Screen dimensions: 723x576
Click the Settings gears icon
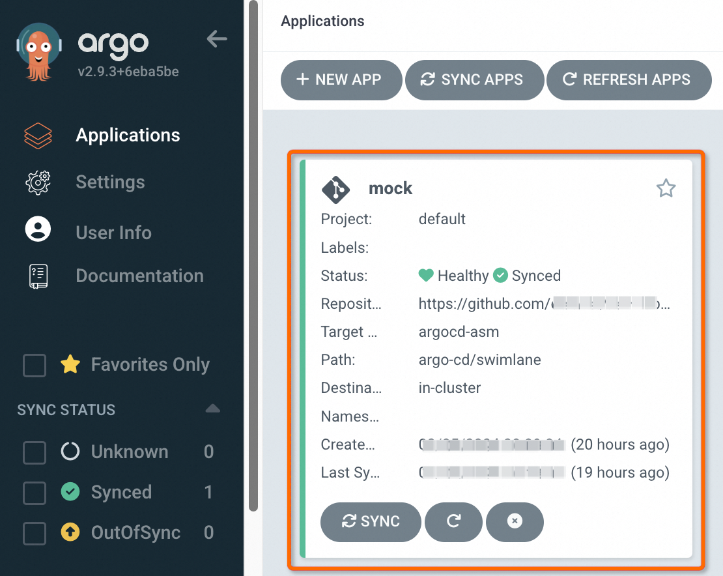[38, 182]
